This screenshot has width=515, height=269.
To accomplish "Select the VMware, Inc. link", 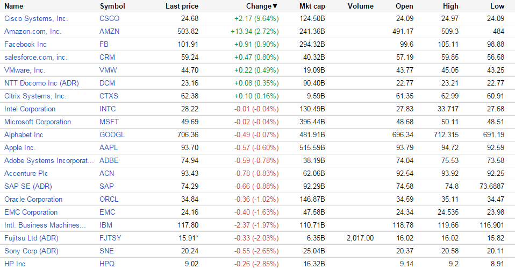I will [x=25, y=70].
